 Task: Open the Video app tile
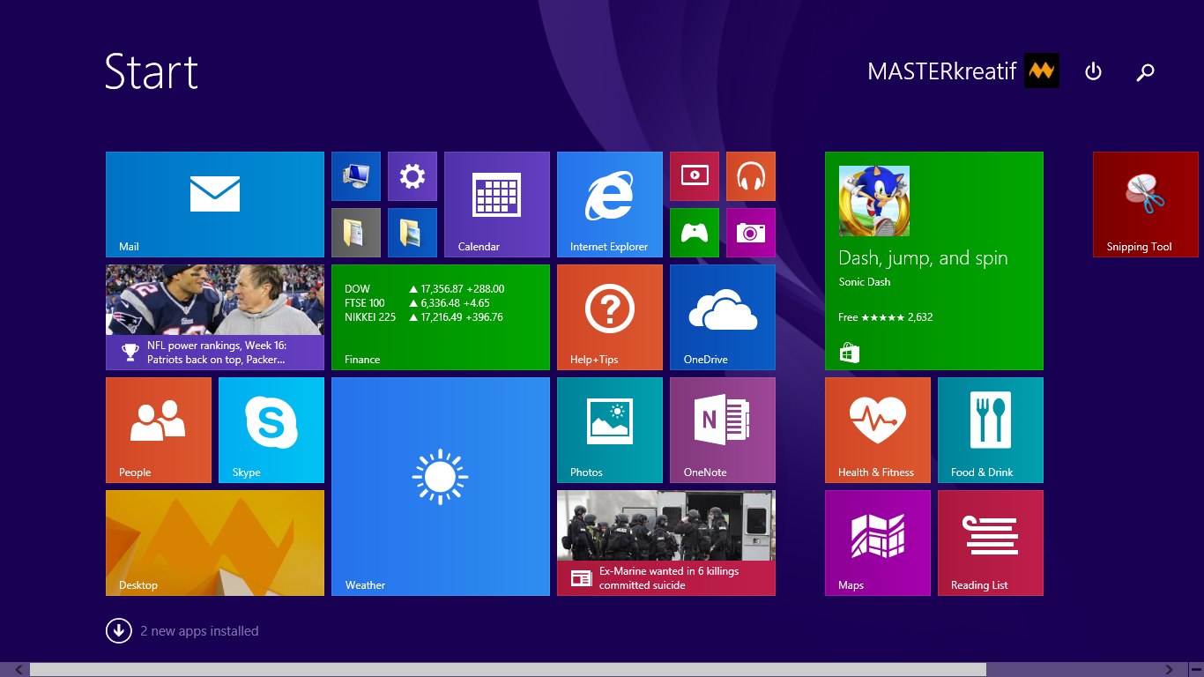(694, 176)
